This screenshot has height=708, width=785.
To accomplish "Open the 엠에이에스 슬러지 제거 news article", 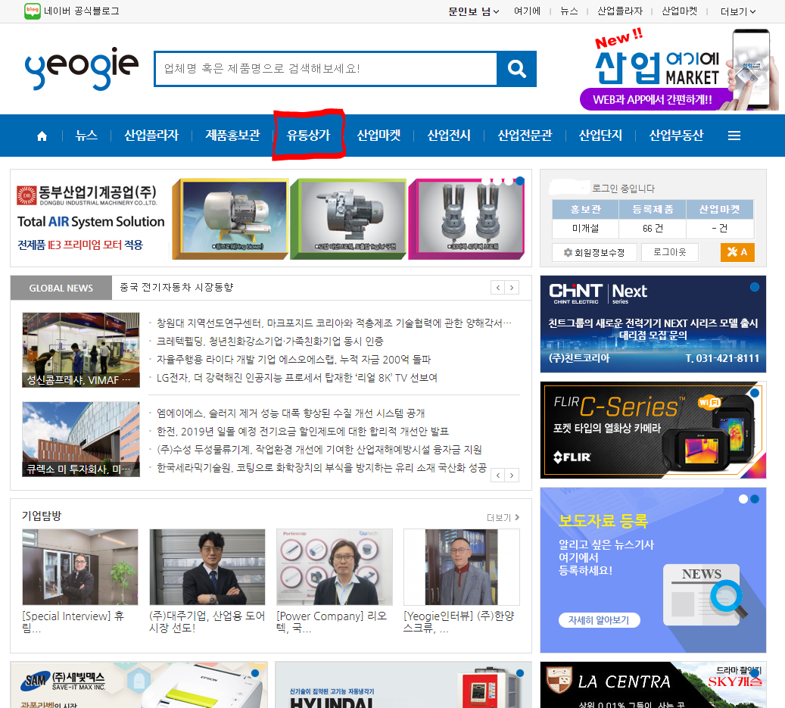I will click(x=291, y=413).
